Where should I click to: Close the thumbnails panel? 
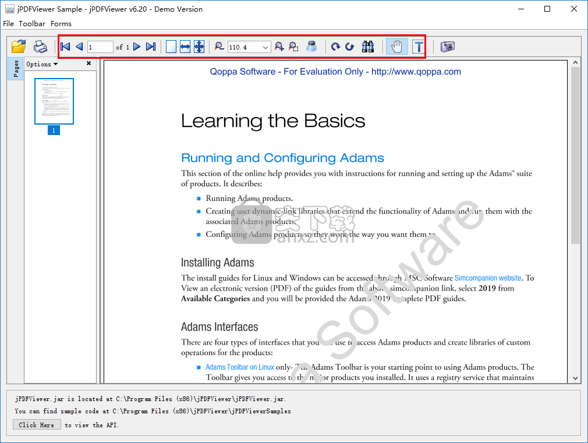[89, 63]
